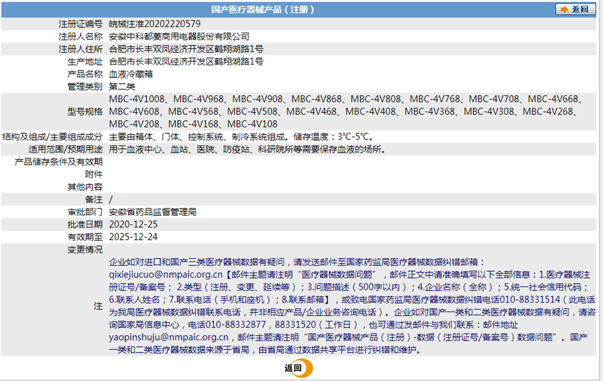Click the 注册人住所 label
This screenshot has height=381, width=603.
80,49
